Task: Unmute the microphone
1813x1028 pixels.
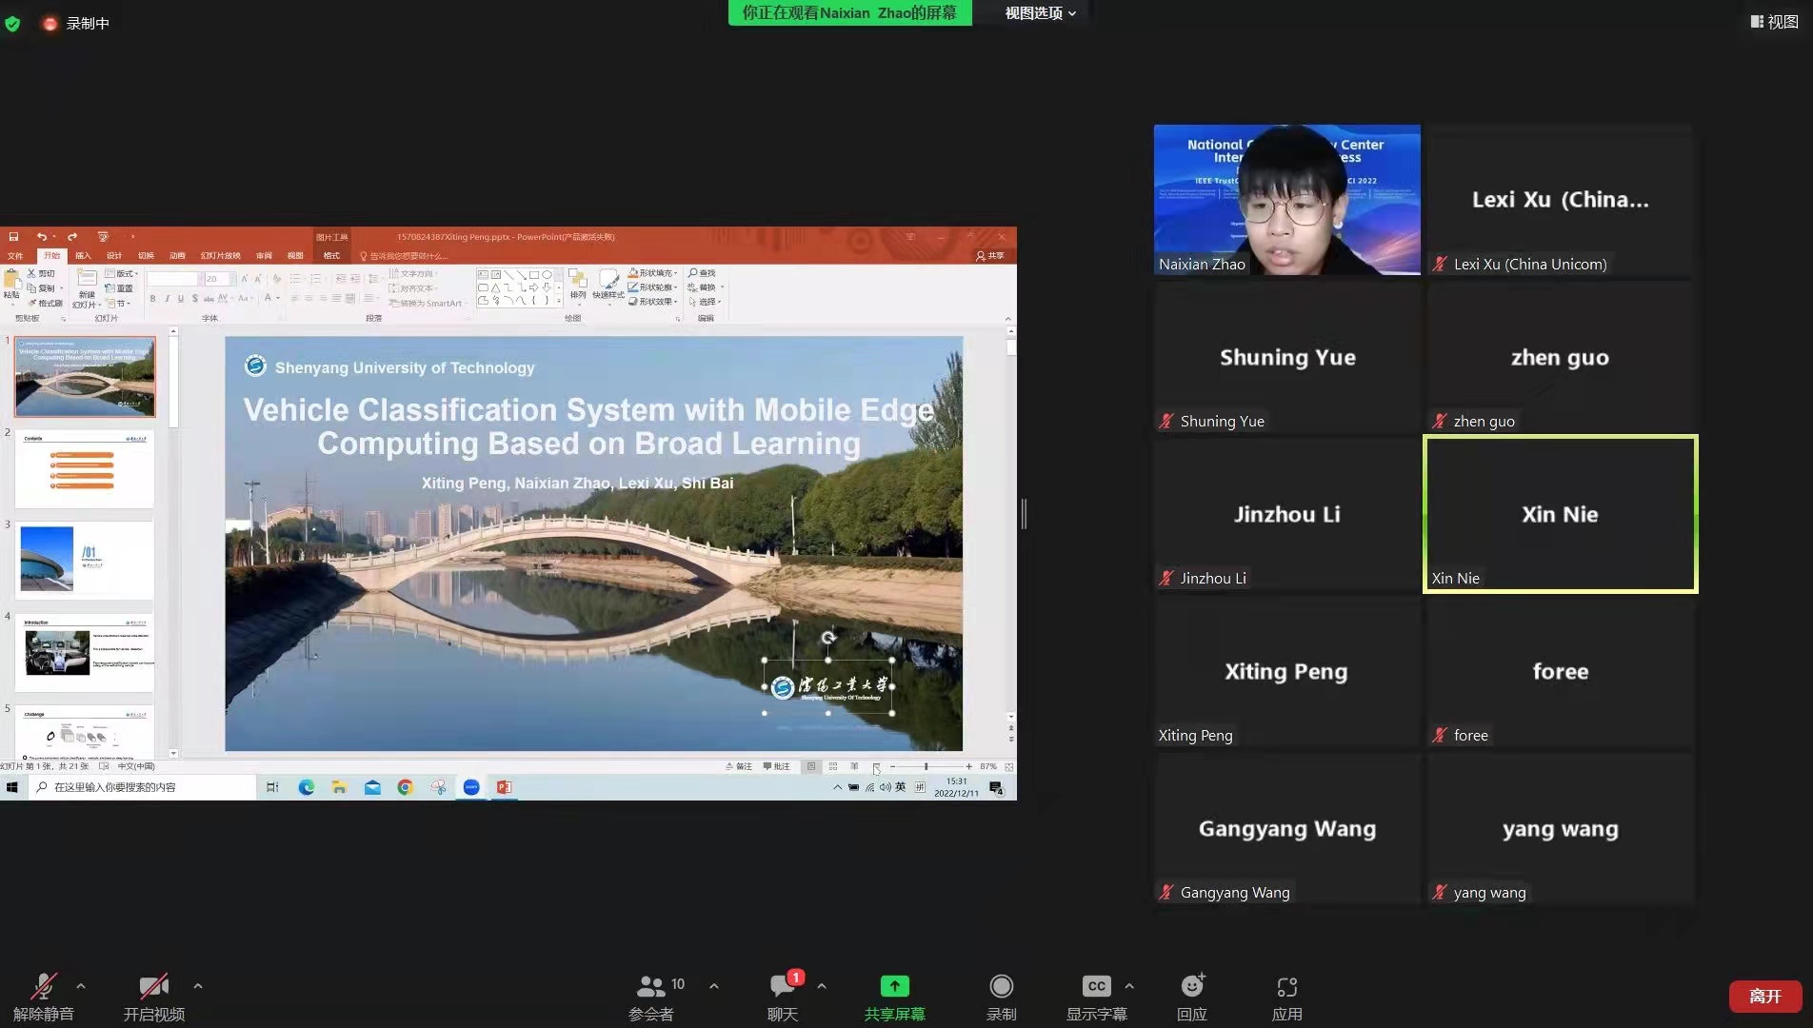Action: [x=43, y=987]
